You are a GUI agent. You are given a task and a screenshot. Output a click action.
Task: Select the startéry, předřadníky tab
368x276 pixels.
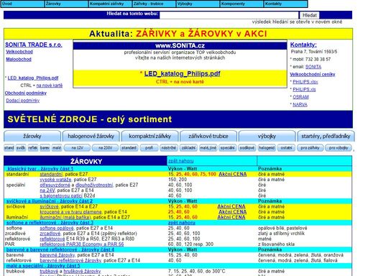326,137
